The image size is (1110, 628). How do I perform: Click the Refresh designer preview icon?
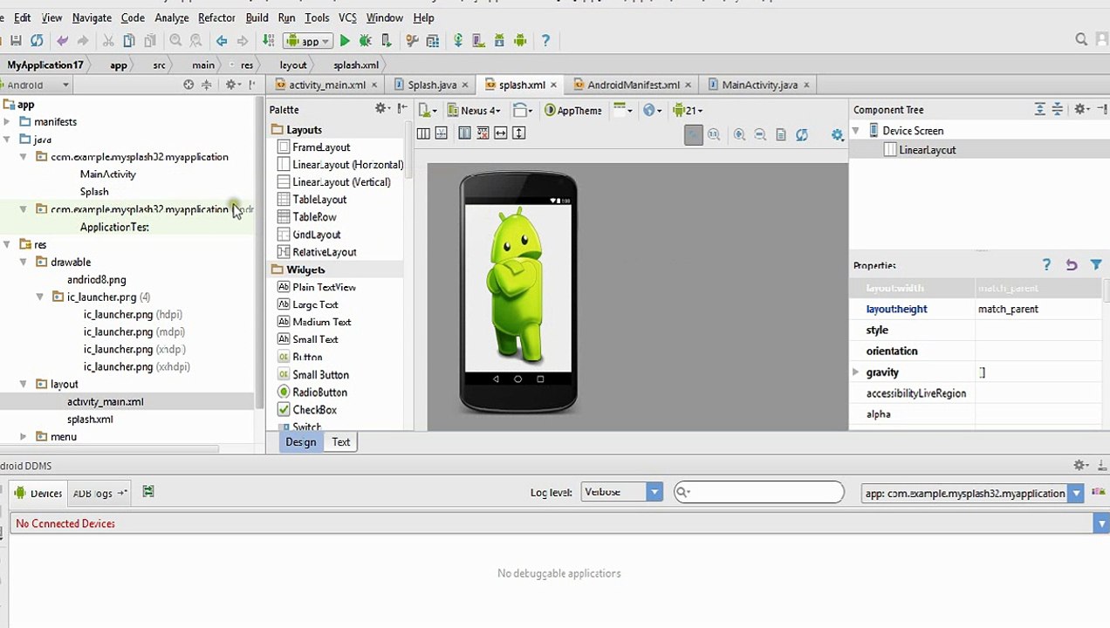pos(802,134)
